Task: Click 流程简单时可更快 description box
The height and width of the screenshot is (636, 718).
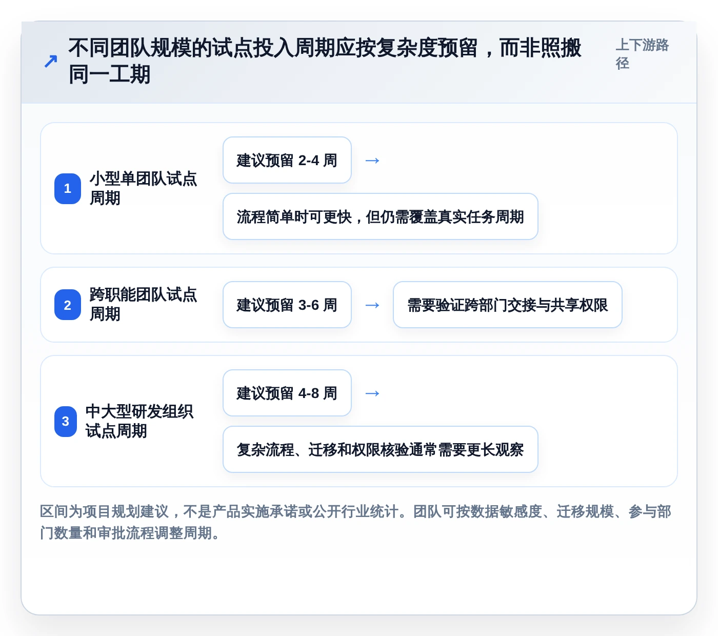Action: pos(381,216)
